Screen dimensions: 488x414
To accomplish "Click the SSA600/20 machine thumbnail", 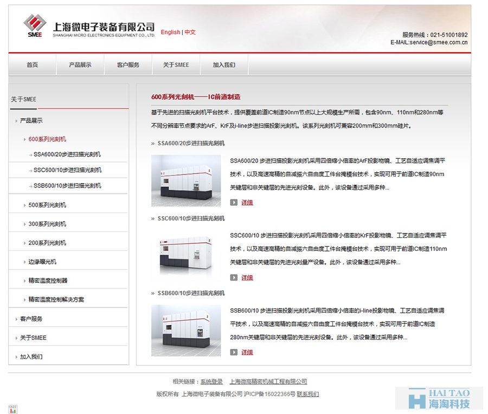I will click(186, 180).
